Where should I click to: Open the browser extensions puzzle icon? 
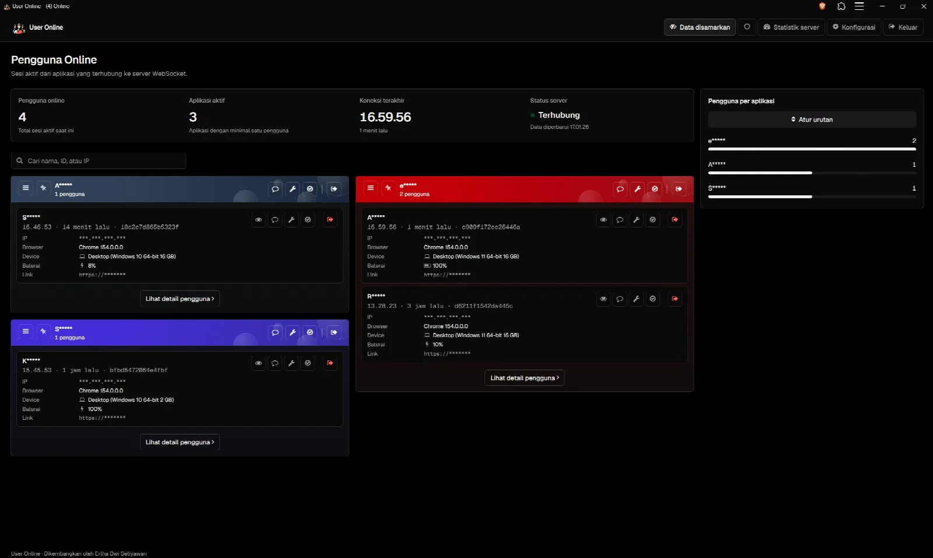click(841, 6)
